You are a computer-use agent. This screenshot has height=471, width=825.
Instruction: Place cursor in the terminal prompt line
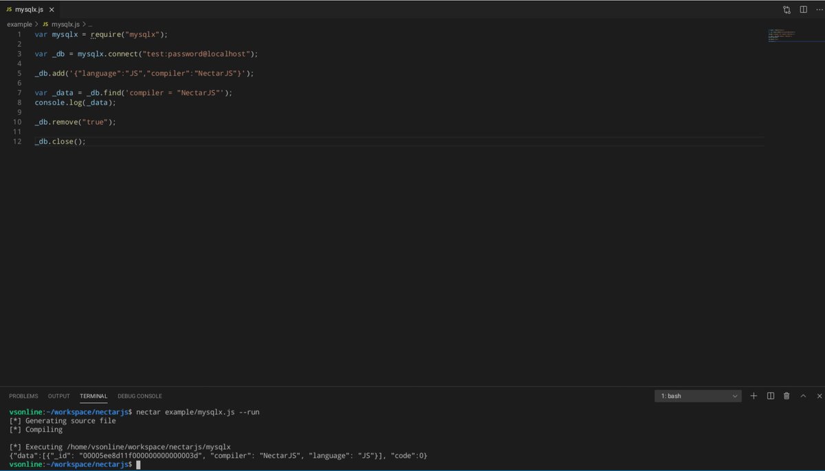coord(172,464)
